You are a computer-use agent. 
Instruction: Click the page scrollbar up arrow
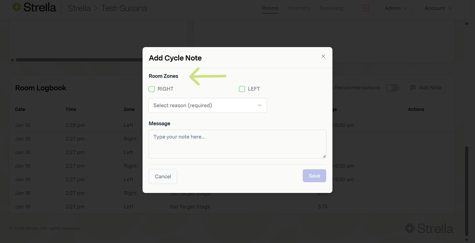(x=467, y=23)
